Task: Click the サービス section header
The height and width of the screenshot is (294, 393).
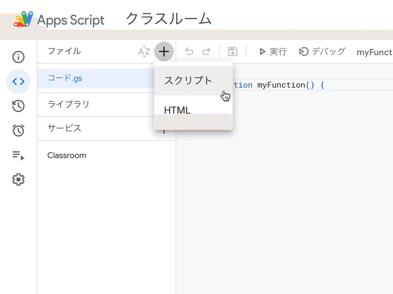Action: [65, 128]
